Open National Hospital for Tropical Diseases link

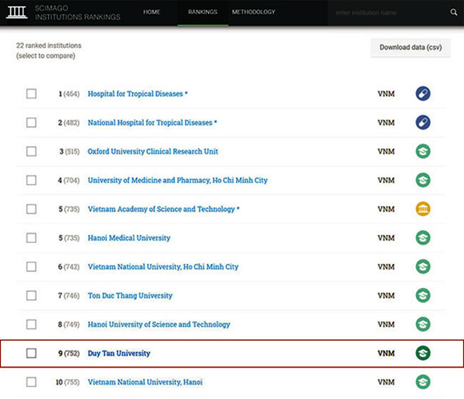[x=152, y=122]
